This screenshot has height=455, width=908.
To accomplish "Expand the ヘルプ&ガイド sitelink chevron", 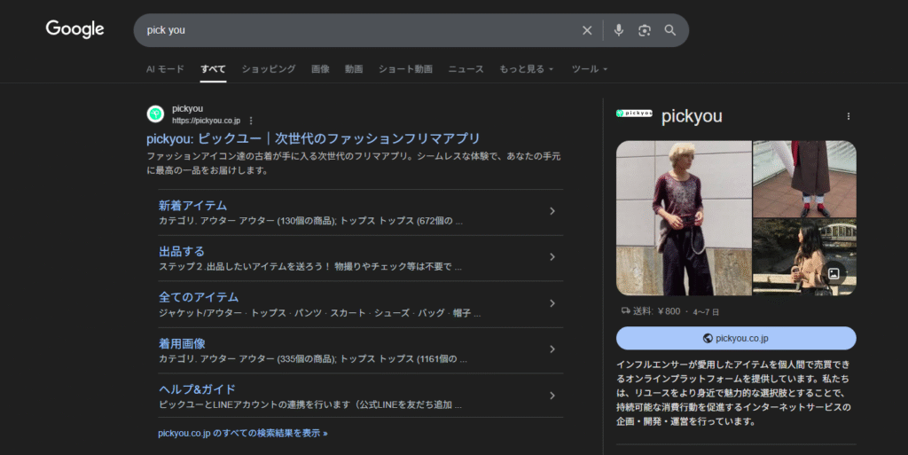I will [x=552, y=396].
